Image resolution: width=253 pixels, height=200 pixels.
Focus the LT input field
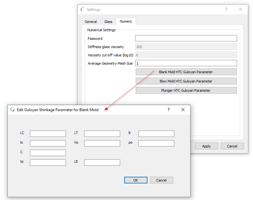point(102,134)
